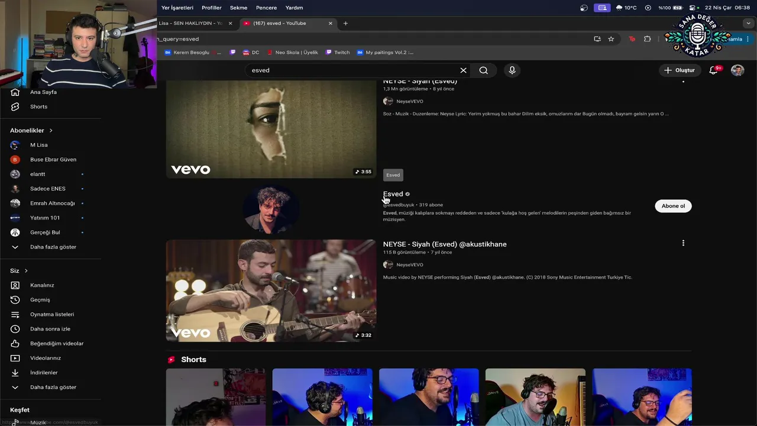The height and width of the screenshot is (426, 757).
Task: Open battery status in menu bar
Action: point(671,8)
